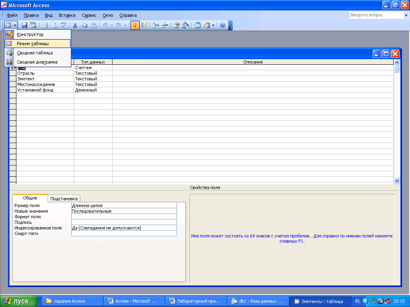This screenshot has width=410, height=307.
Task: Switch to db1 : база данных taskbar item
Action: 258,301
